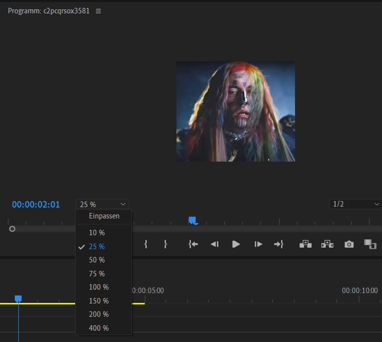Image resolution: width=382 pixels, height=342 pixels.
Task: Open the 25 % zoom level dropdown
Action: [x=102, y=204]
